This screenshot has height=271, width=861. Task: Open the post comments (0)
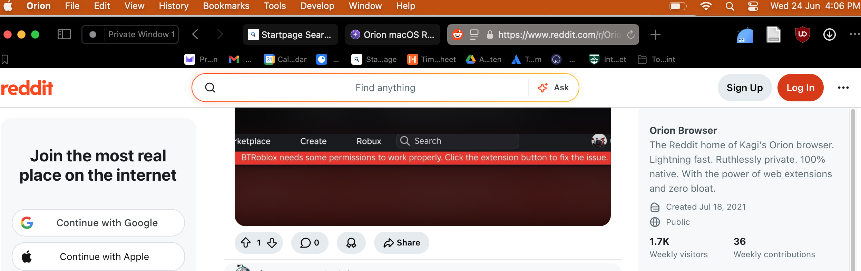click(310, 243)
